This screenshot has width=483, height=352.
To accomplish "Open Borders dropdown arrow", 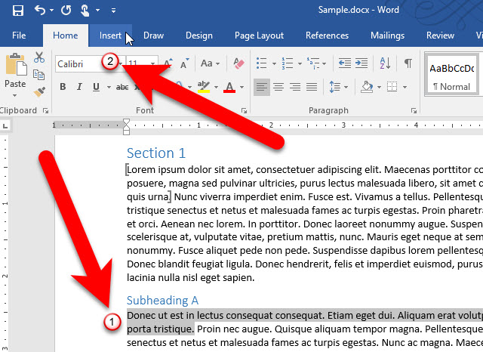I will [x=405, y=87].
